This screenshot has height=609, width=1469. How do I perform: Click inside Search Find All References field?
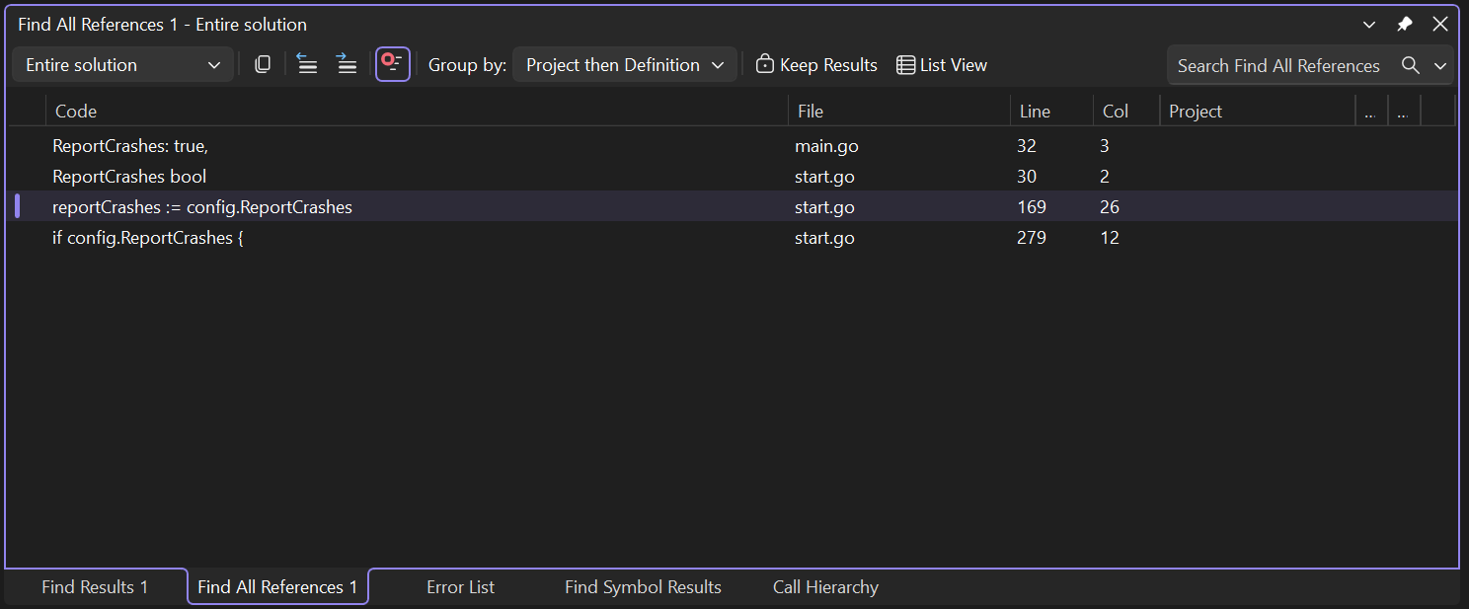tap(1278, 66)
